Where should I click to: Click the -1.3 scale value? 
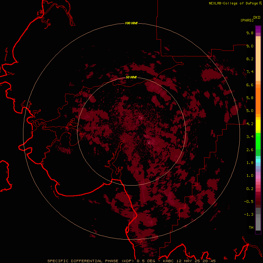click(x=249, y=214)
